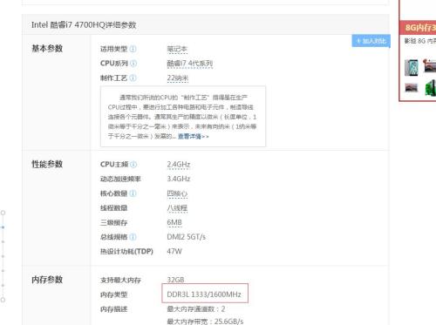Open the phone thumbnail in the right sidebar
436x325 pixels.
click(x=412, y=67)
